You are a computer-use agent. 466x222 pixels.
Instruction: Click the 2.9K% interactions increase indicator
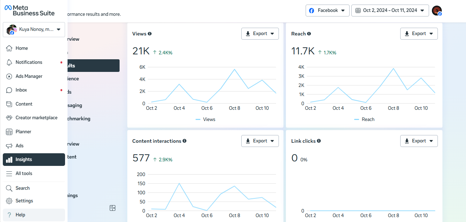pyautogui.click(x=163, y=160)
